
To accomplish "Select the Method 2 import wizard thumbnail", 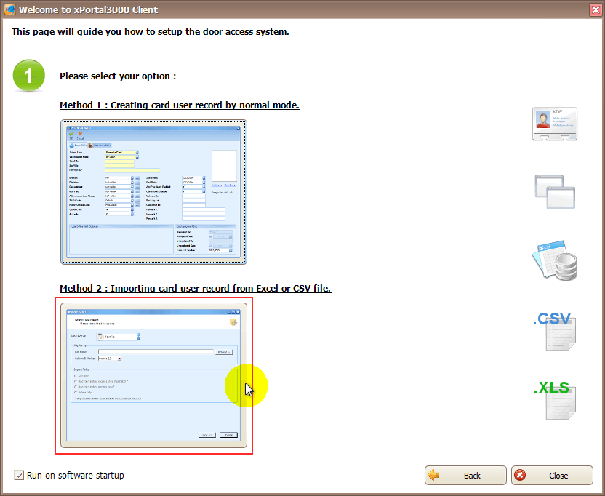I will [153, 375].
